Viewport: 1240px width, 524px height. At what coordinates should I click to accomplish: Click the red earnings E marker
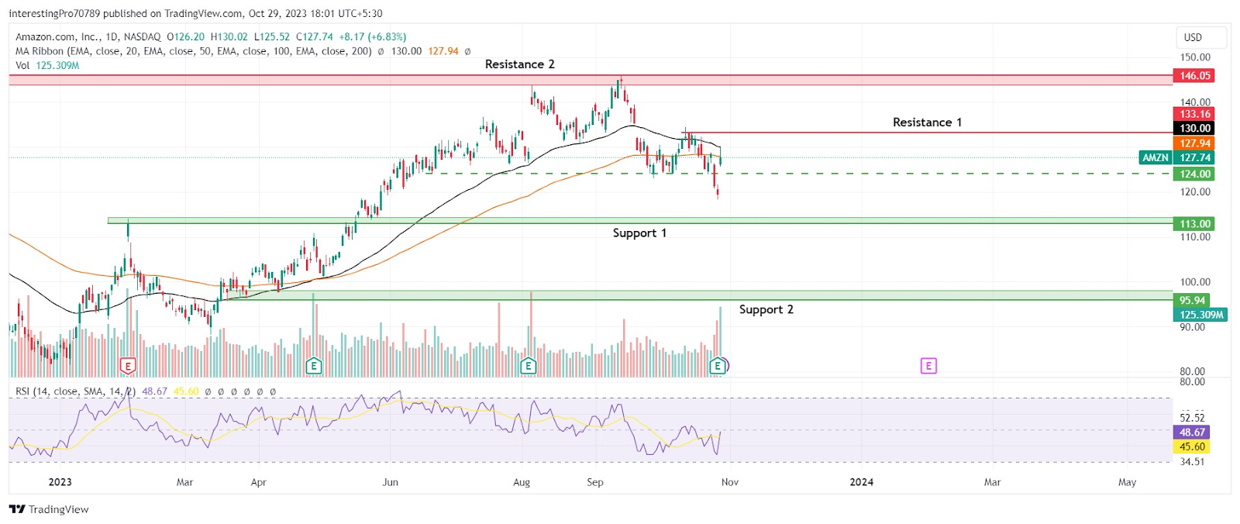click(128, 366)
